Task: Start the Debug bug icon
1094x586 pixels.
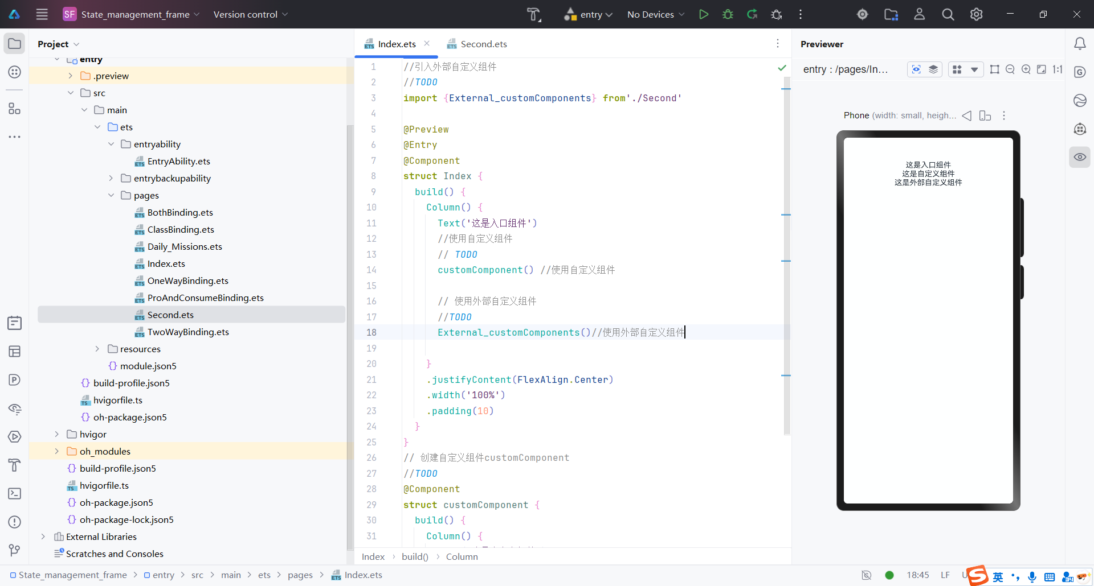Action: click(728, 14)
